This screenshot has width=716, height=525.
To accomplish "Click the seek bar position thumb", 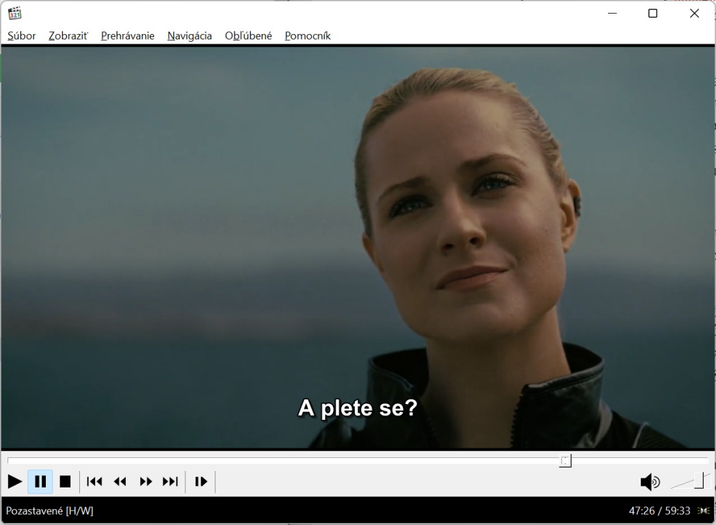I will point(565,461).
